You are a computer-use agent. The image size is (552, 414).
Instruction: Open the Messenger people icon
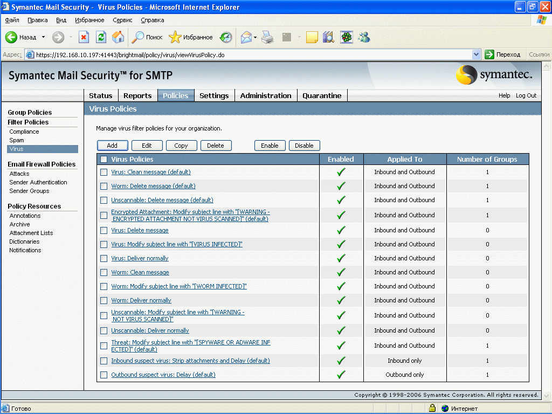(364, 37)
